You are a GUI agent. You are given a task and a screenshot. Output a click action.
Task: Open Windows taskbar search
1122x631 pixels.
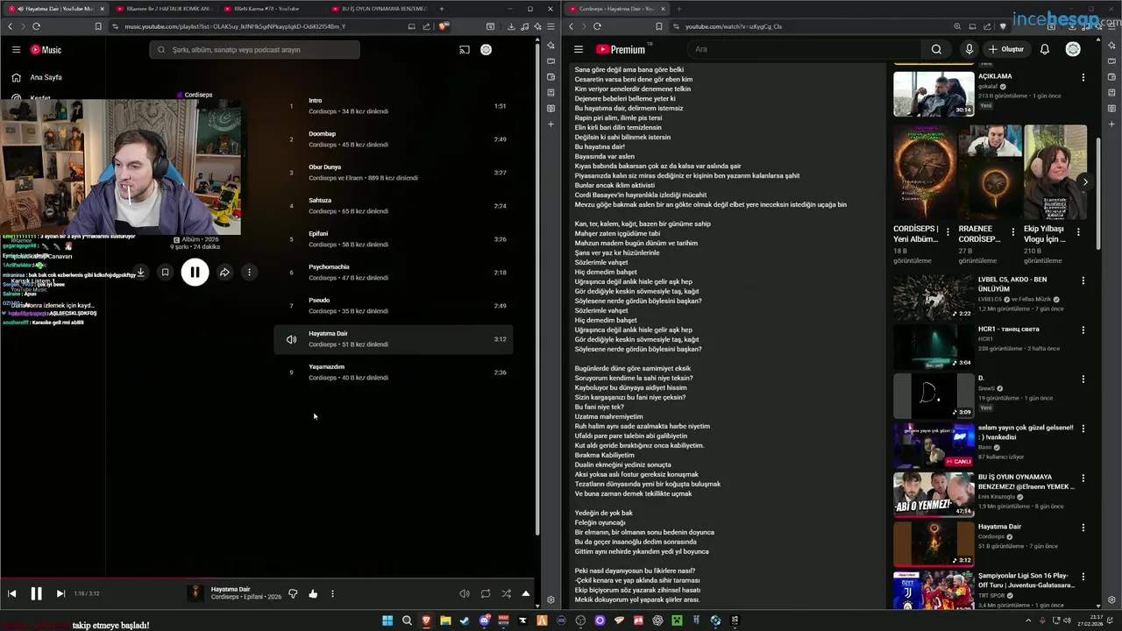coord(407,620)
